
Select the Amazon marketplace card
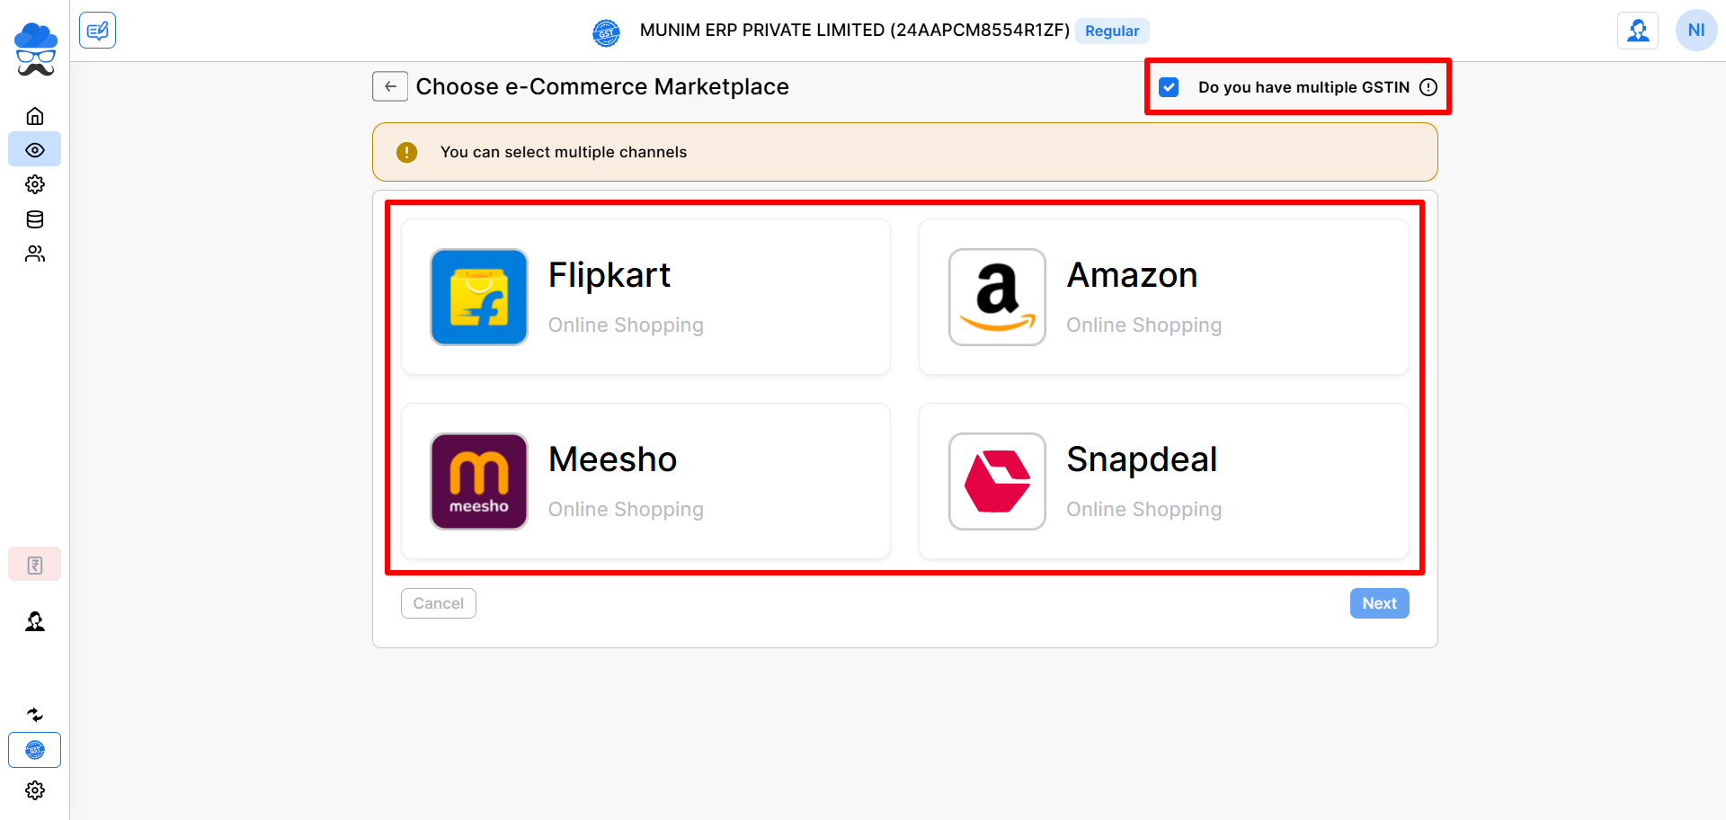[x=1163, y=297]
